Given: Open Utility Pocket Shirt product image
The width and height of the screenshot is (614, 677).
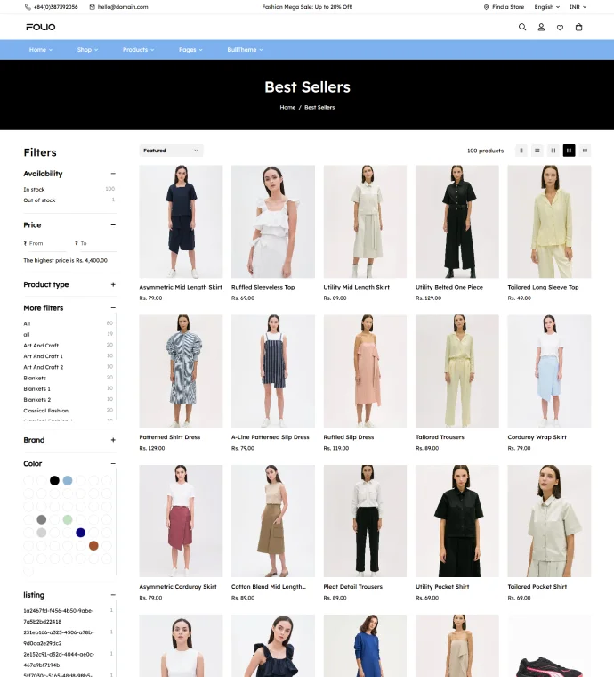Looking at the screenshot, I should click(x=457, y=521).
